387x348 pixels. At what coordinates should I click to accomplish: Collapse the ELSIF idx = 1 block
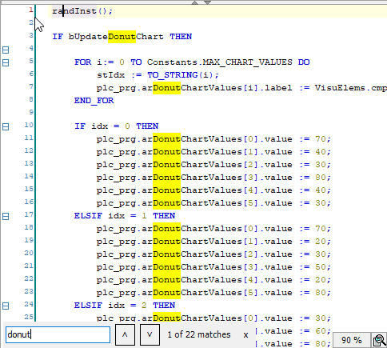(x=6, y=216)
